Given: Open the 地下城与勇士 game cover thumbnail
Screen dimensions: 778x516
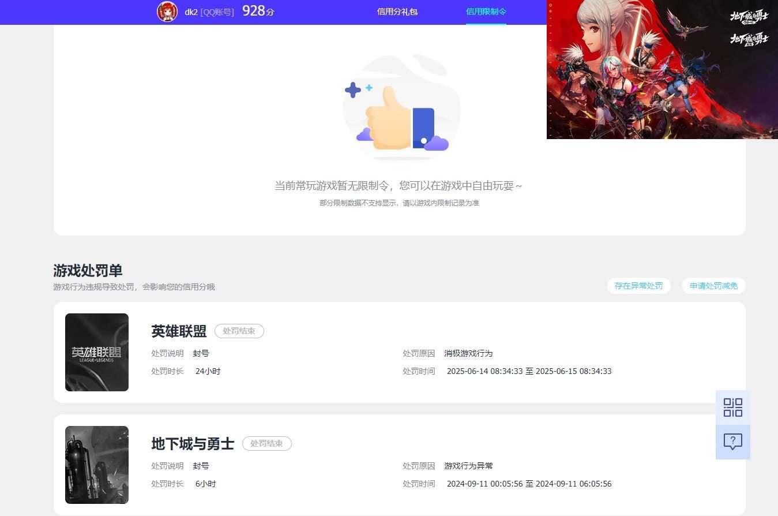Looking at the screenshot, I should (x=97, y=465).
